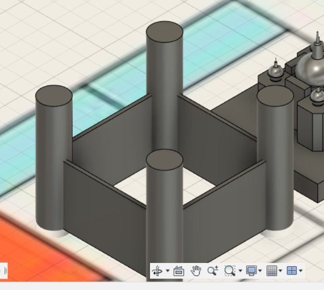The image size is (324, 290).
Task: Expand the Zoom Window dropdown arrow
Action: coord(240,270)
